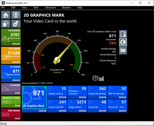
Task: Select the Disk Mark sidebar tile
Action: [x=11, y=113]
